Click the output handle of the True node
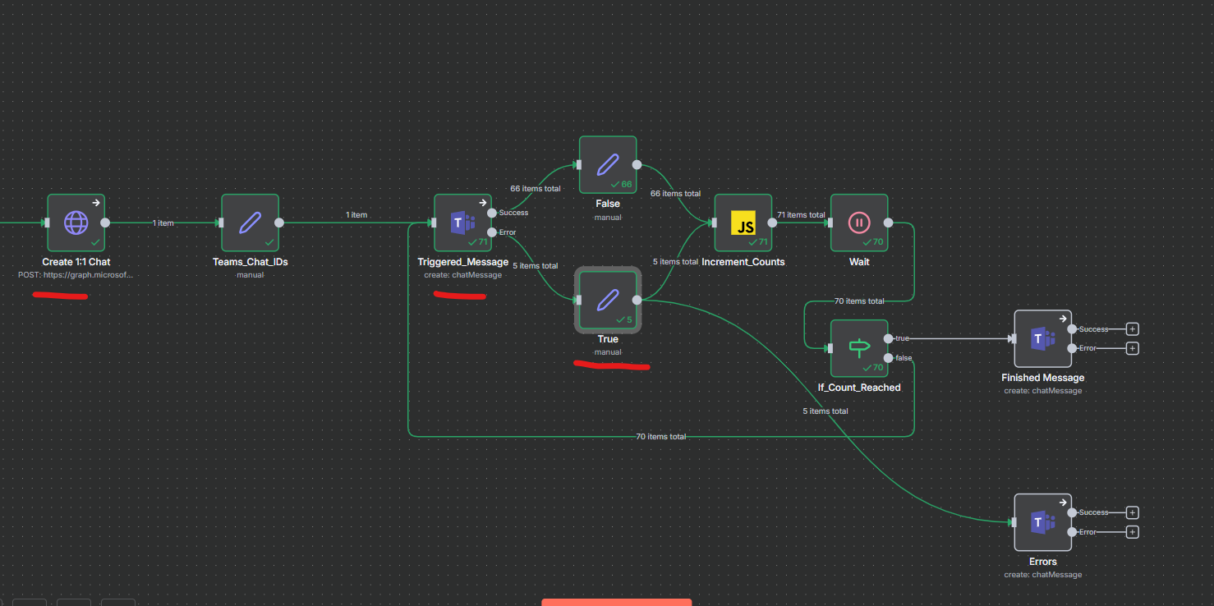Screen dimensions: 1214x606 coord(637,300)
